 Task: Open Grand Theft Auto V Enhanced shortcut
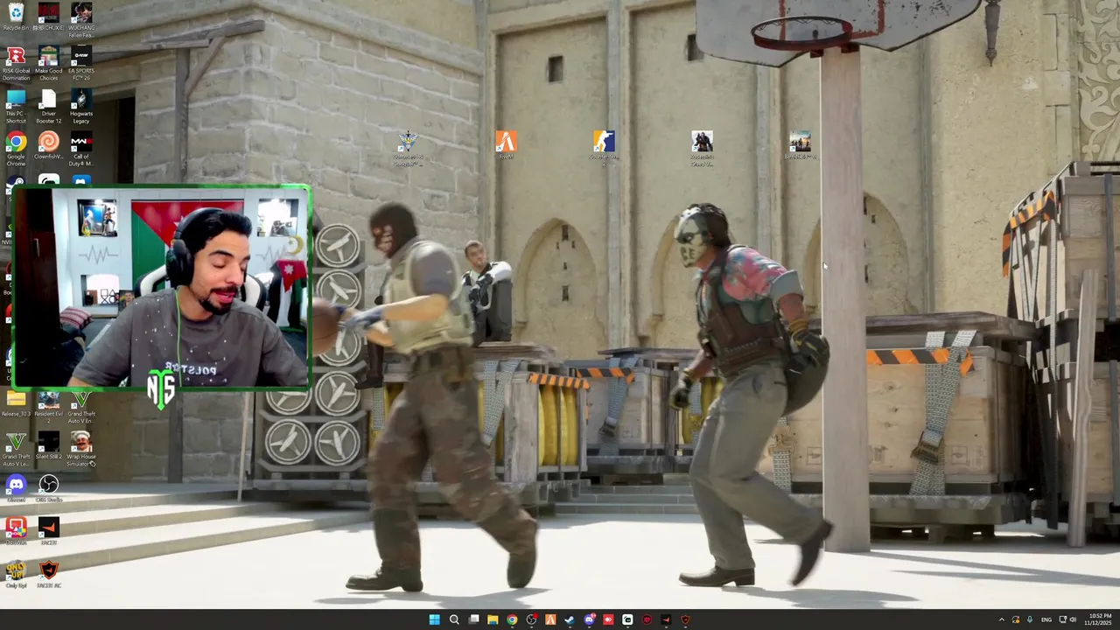80,407
